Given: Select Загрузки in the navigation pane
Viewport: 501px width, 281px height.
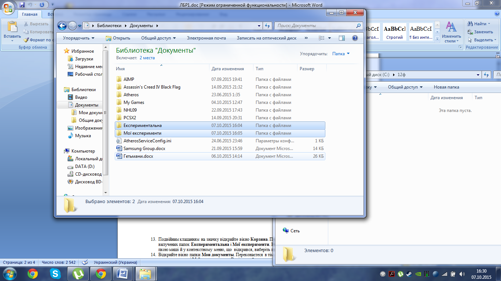Looking at the screenshot, I should pyautogui.click(x=84, y=59).
